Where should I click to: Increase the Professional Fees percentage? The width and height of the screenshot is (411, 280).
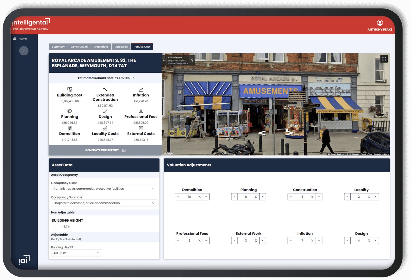pyautogui.click(x=206, y=241)
